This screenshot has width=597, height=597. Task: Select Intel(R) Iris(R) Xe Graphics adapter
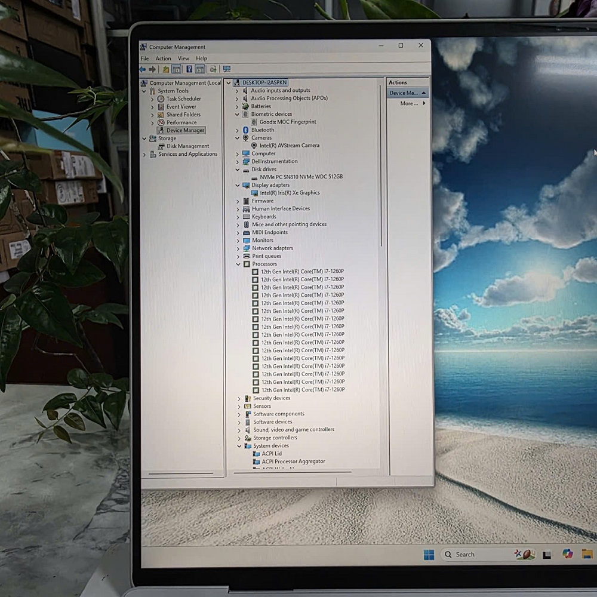click(290, 193)
